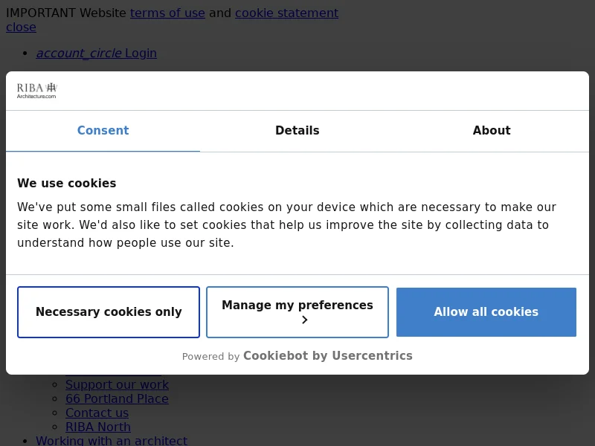Navigate to RIBA North
The width and height of the screenshot is (595, 446).
pos(97,427)
